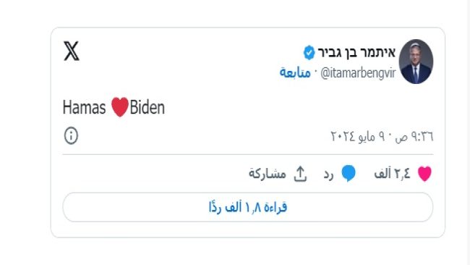Viewport: 470px width, 265px height.
Task: Click the Hebrew display name איתמר בן גביר
Action: tap(356, 53)
